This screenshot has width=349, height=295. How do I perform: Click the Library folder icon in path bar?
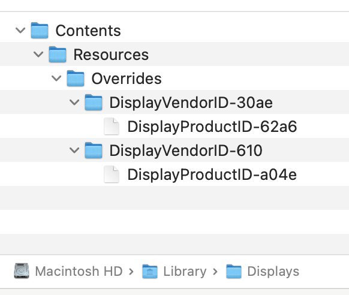(x=150, y=271)
